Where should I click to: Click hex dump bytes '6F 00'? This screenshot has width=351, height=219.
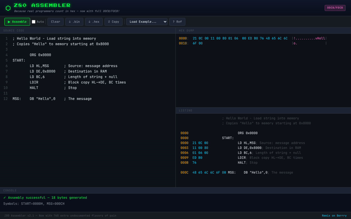tap(198, 43)
